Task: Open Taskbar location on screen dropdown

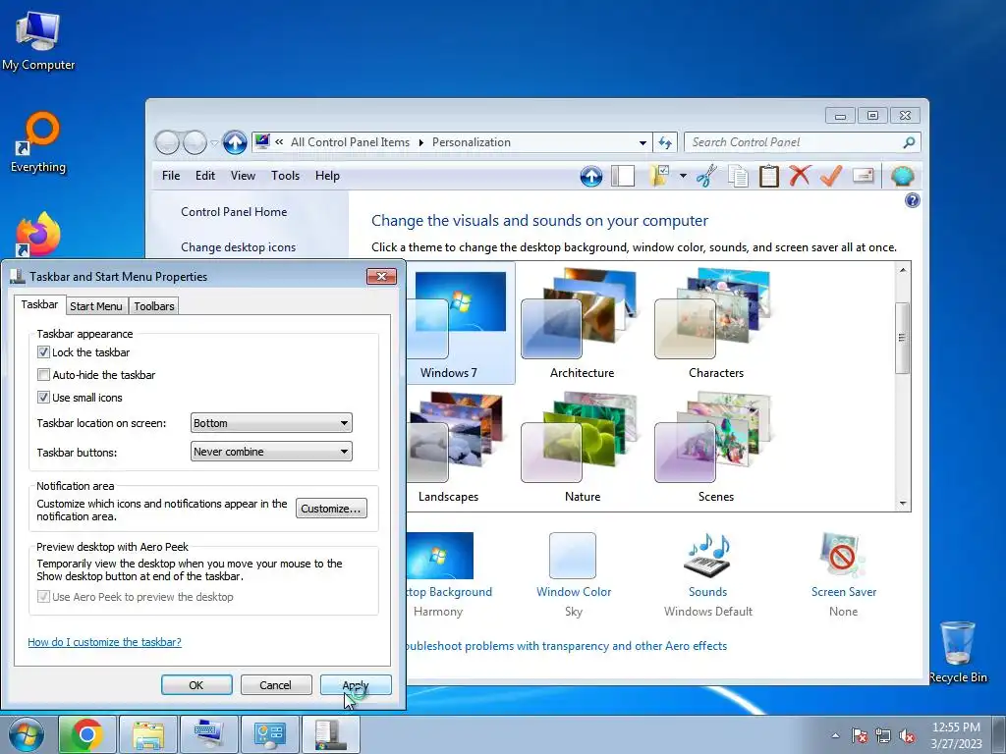Action: tap(271, 423)
